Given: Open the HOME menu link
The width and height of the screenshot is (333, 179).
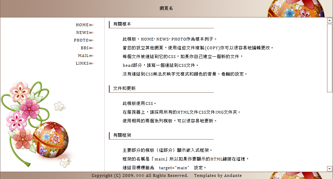Looking at the screenshot, I should (82, 25).
